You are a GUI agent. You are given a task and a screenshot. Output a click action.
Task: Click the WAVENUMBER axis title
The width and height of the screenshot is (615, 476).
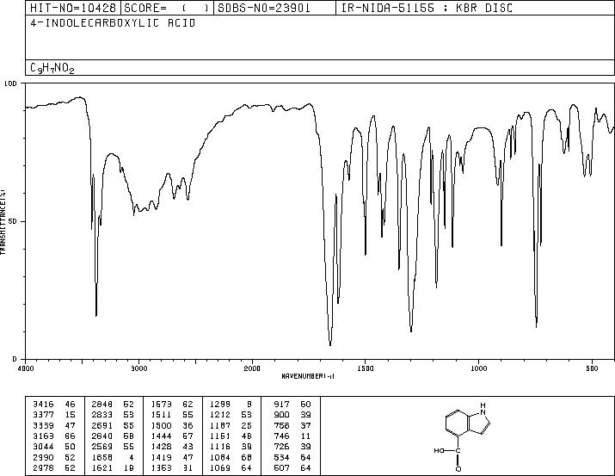click(x=308, y=376)
